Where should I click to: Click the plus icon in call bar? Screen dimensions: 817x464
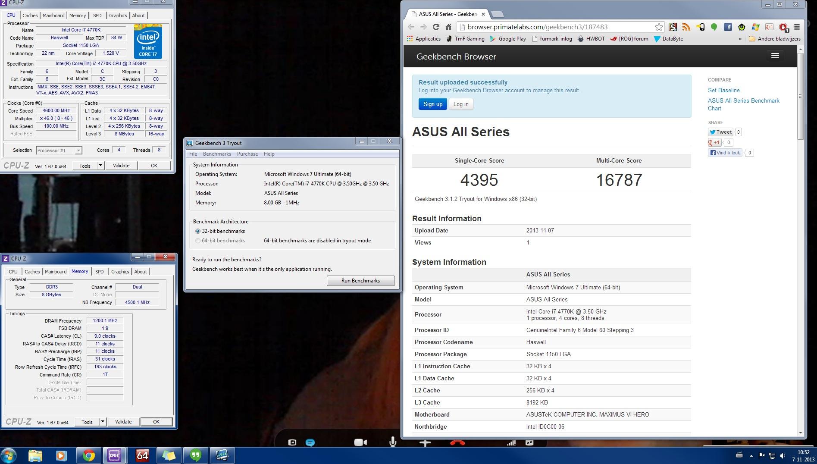click(425, 443)
